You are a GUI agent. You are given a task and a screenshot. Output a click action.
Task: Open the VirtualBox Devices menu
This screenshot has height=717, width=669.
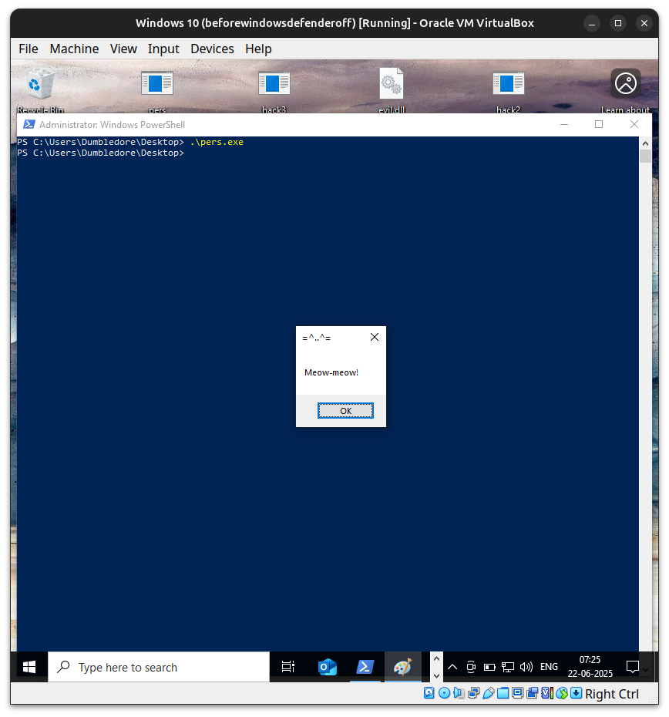(212, 49)
